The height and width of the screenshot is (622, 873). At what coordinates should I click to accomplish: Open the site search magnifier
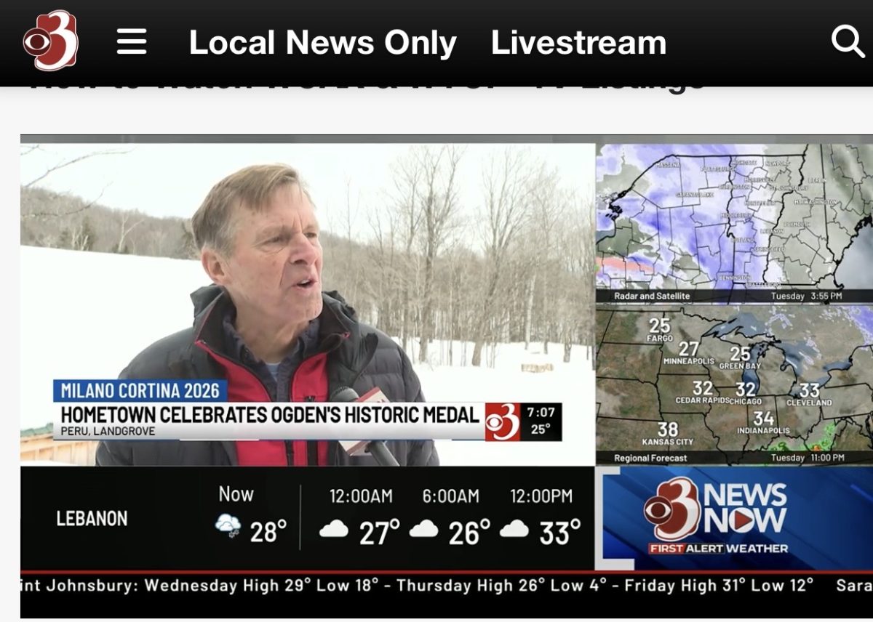coord(848,41)
